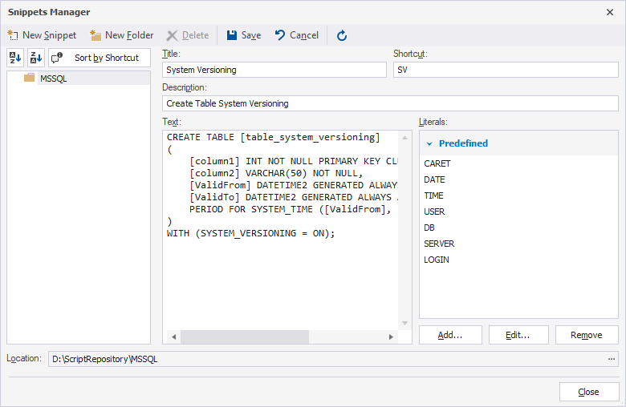The width and height of the screenshot is (626, 407).
Task: Select the DB literal
Action: 429,228
